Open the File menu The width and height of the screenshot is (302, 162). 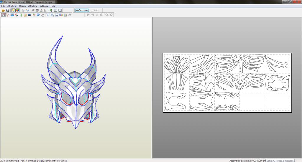pos(3,6)
